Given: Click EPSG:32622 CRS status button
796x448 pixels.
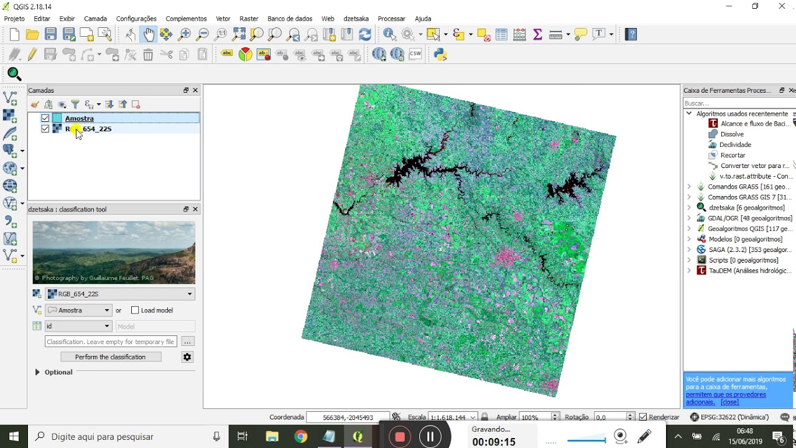Looking at the screenshot, I should (729, 418).
